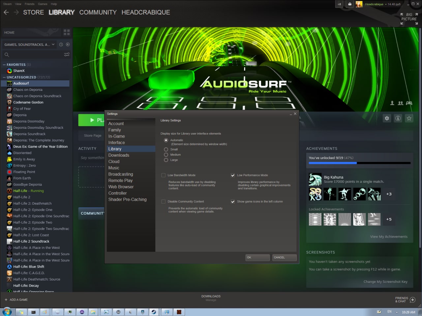Viewport: 422px width, 316px height.
Task: Click the game info icon
Action: [x=398, y=118]
